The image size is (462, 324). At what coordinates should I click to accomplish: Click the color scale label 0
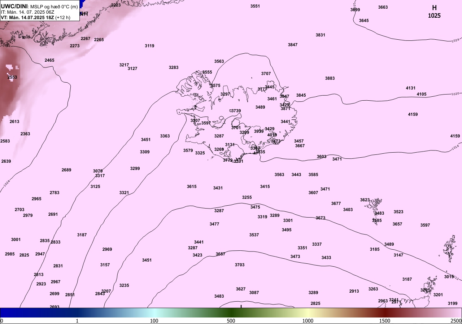tap(1, 321)
